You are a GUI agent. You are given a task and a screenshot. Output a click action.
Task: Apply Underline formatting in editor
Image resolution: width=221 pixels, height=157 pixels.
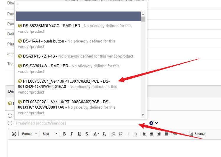(79, 134)
